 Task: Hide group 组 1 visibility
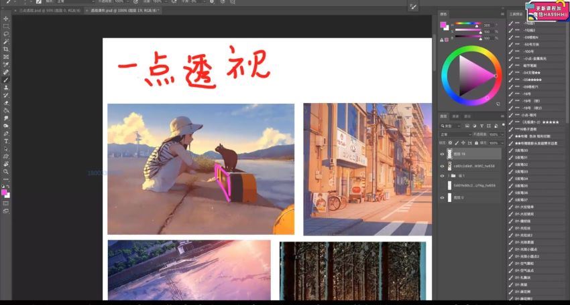pyautogui.click(x=442, y=176)
